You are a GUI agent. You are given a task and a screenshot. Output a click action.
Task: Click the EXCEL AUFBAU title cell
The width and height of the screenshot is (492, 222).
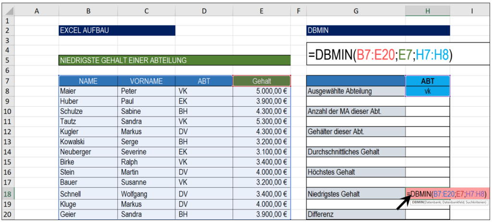[117, 30]
